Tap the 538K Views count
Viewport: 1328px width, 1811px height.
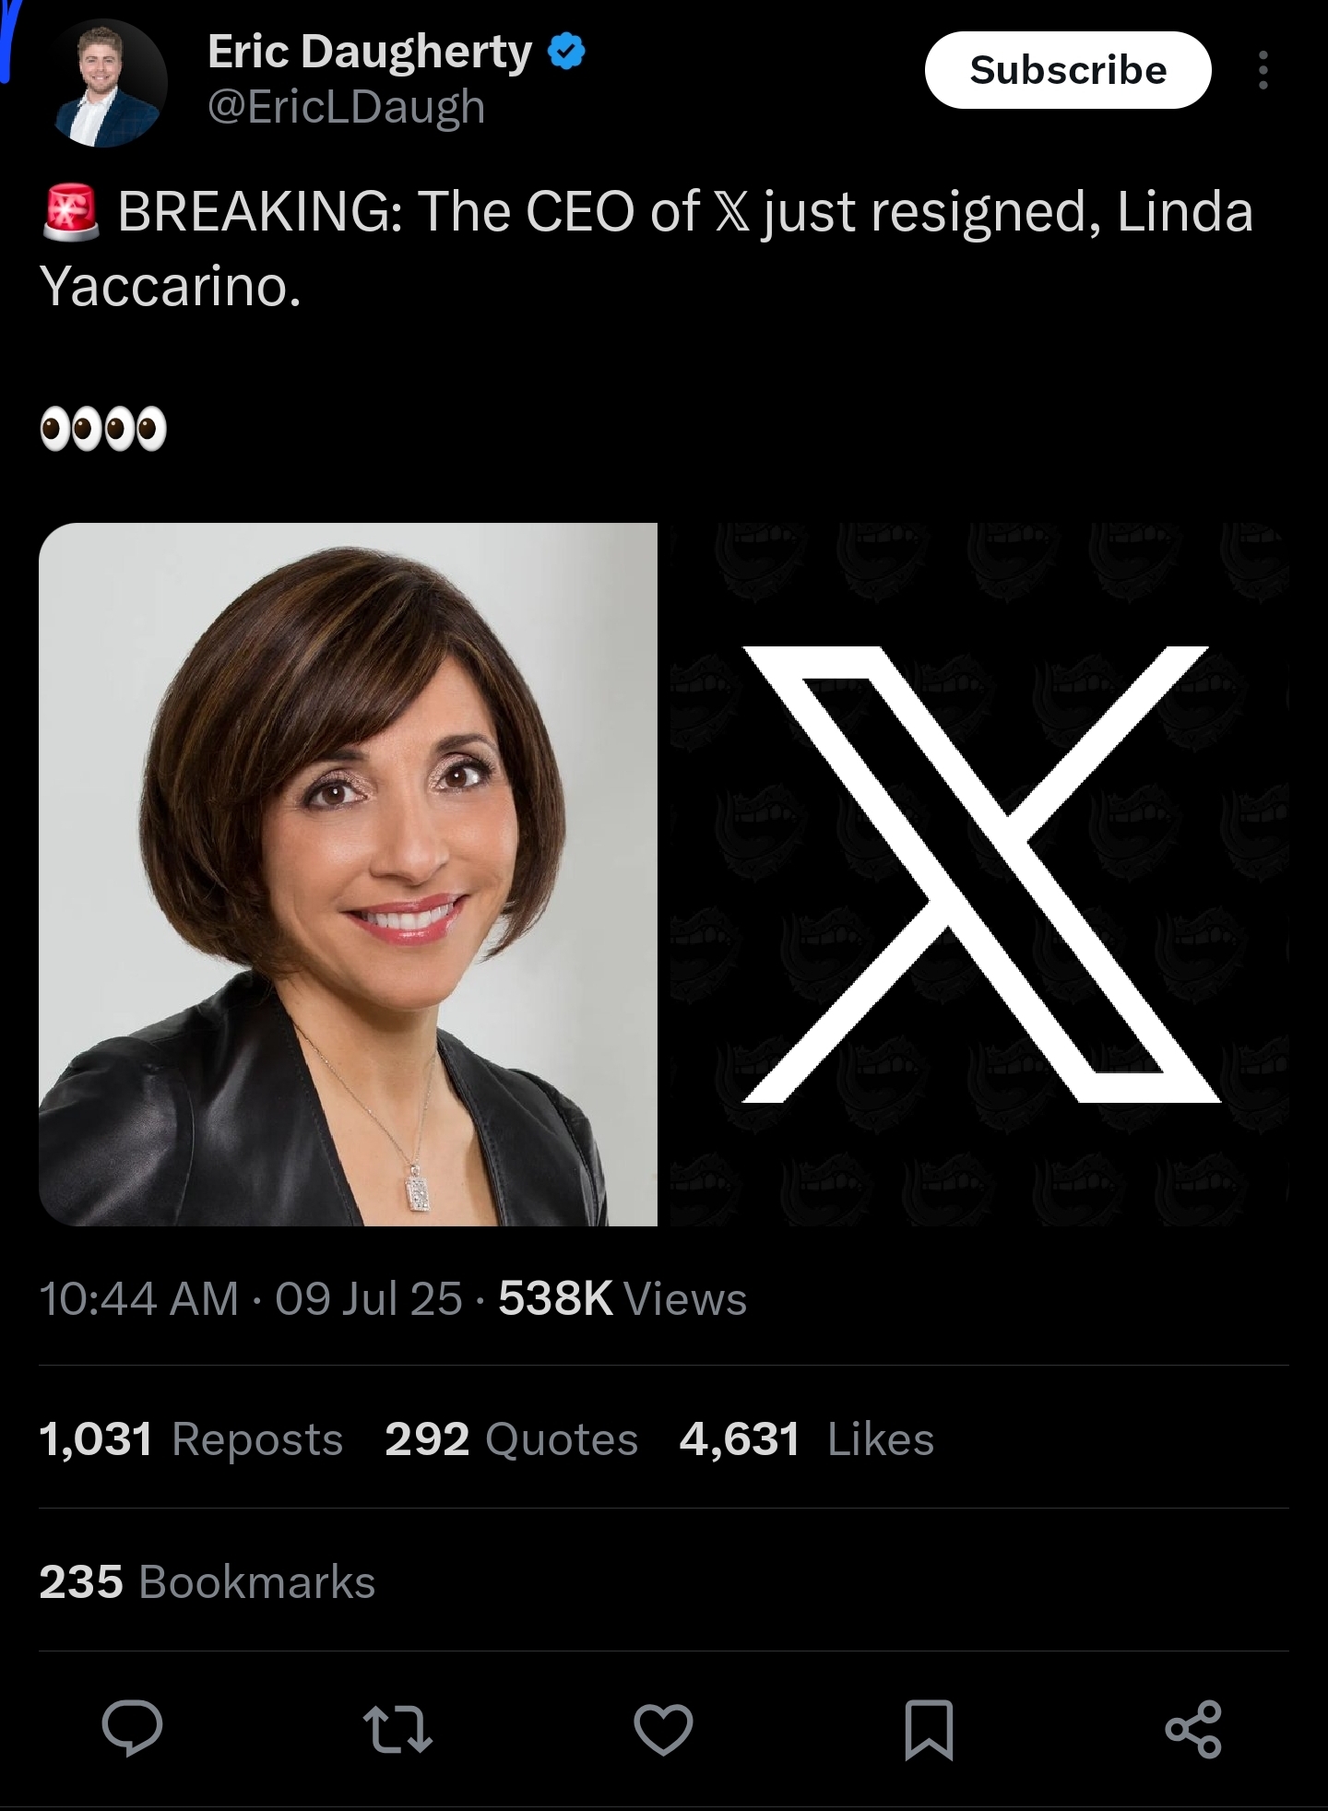coord(622,1298)
